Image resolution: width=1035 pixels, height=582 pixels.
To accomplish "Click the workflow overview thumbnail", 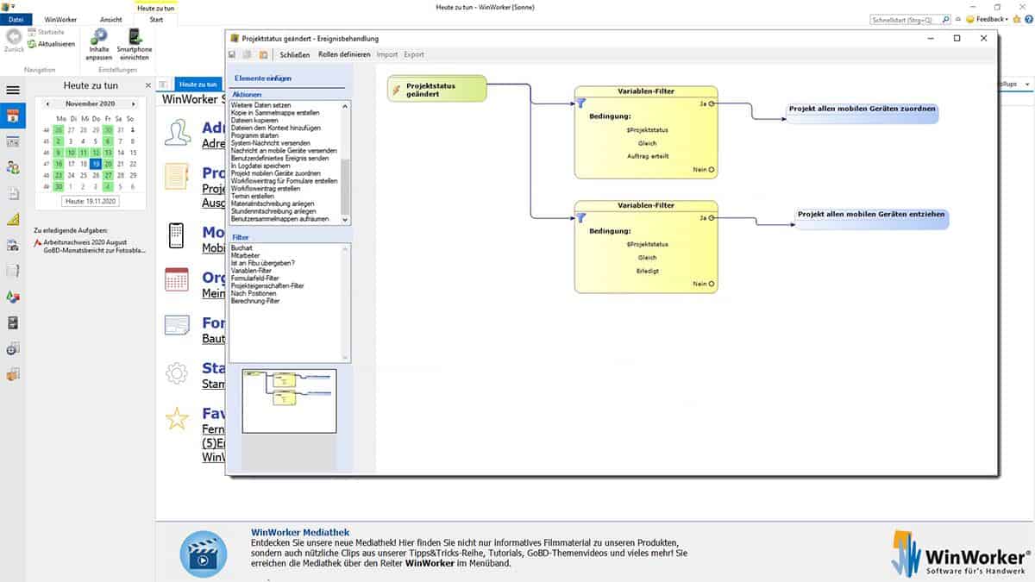I will pyautogui.click(x=289, y=400).
